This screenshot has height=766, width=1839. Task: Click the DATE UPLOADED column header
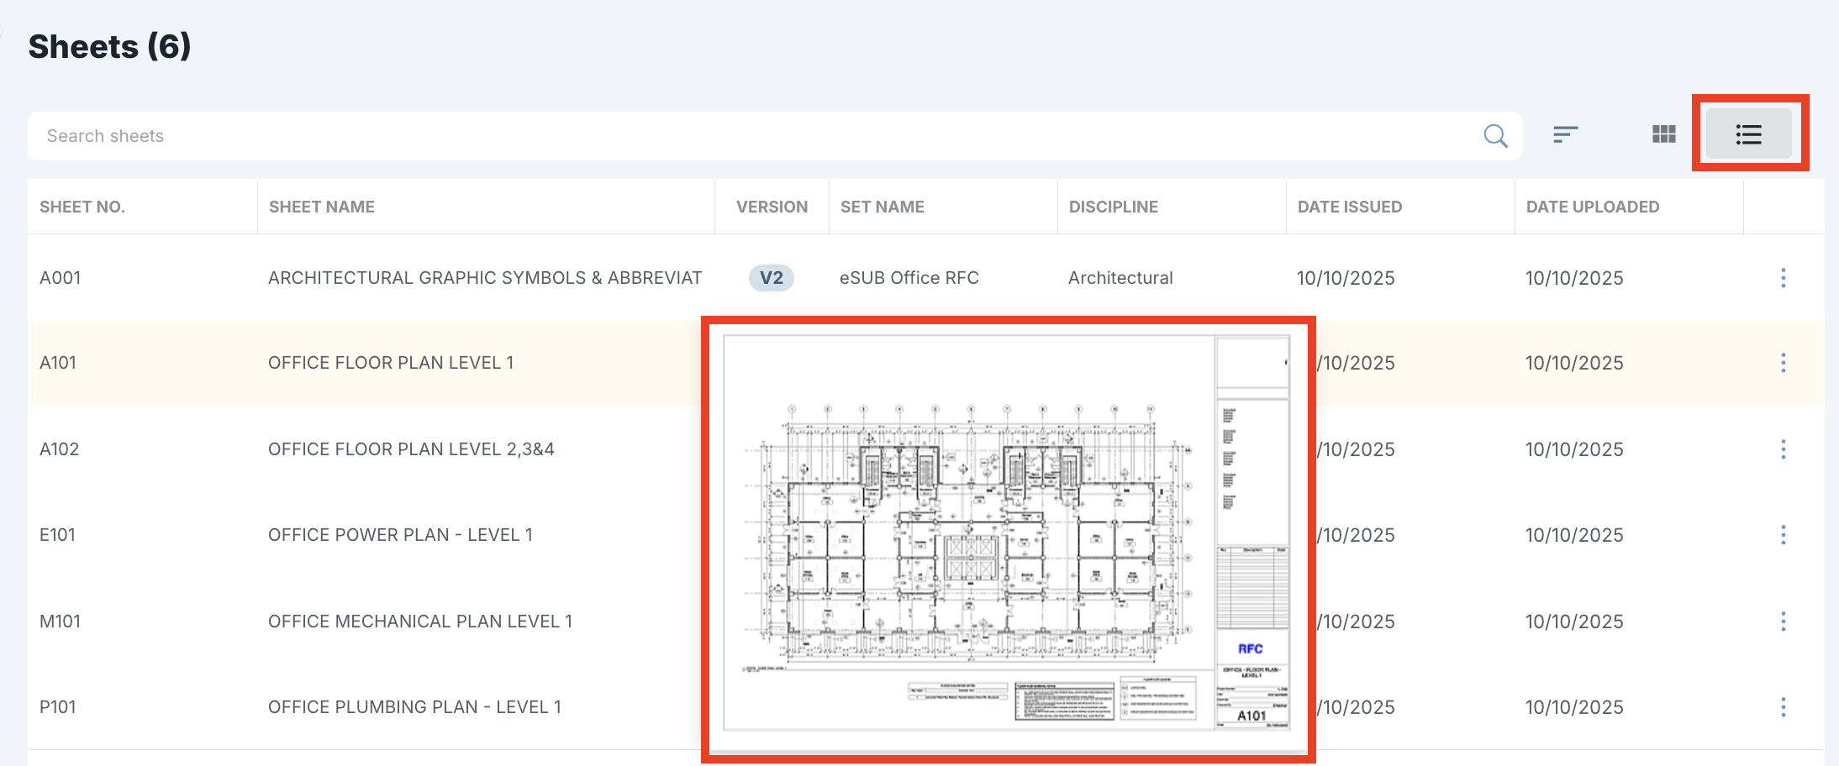tap(1593, 207)
